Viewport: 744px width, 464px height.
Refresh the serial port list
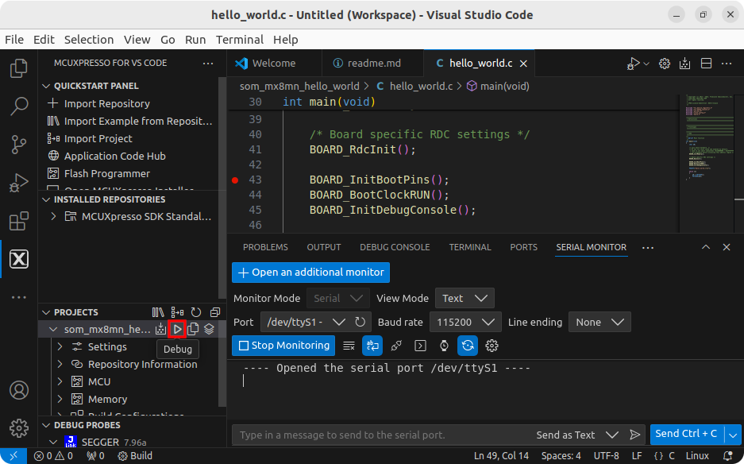point(361,322)
